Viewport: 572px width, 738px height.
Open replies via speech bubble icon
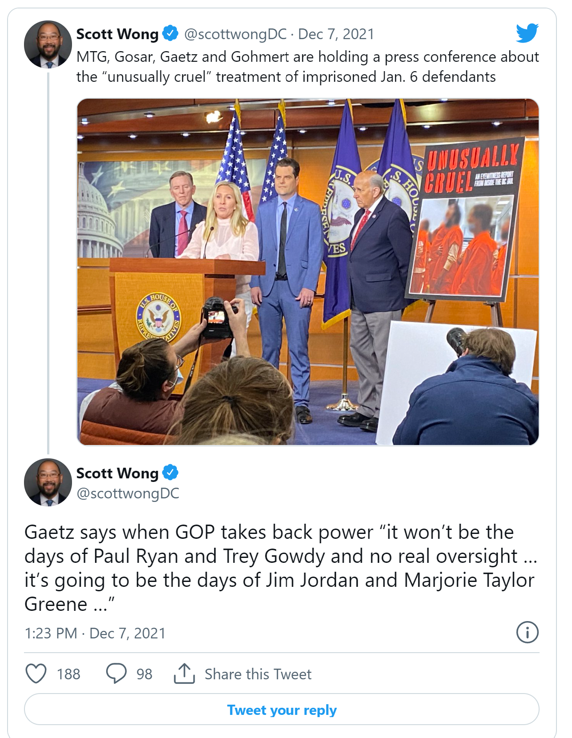(x=116, y=674)
